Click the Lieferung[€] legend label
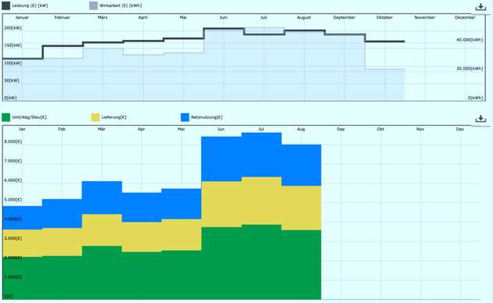The image size is (493, 303). coord(113,117)
